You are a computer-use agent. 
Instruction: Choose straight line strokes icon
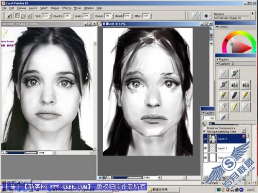point(23,16)
